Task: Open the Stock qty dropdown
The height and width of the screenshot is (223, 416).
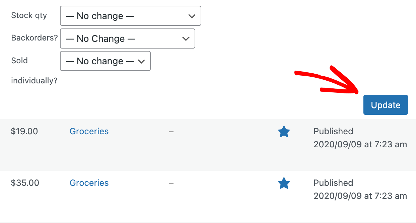Action: [x=130, y=16]
